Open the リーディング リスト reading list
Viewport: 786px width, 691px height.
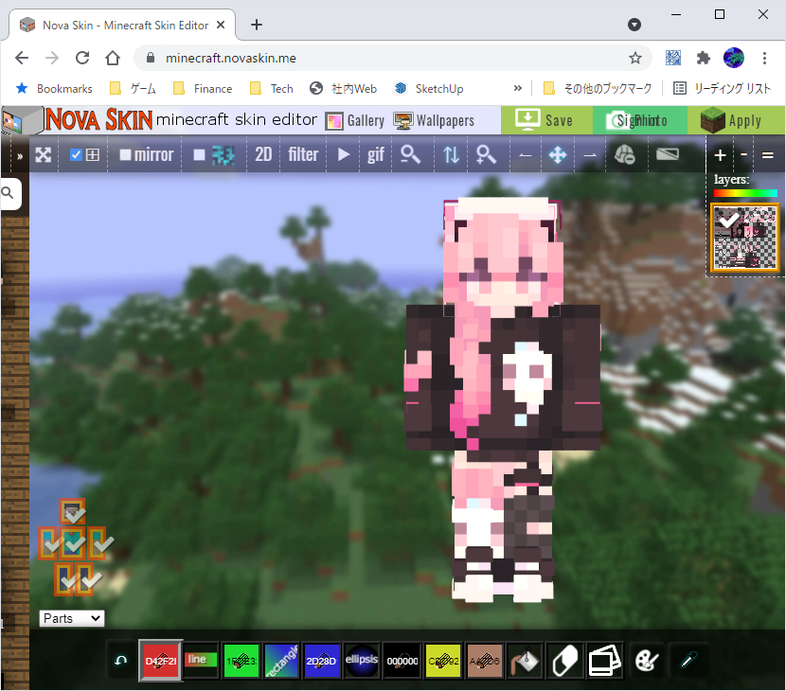[x=722, y=89]
